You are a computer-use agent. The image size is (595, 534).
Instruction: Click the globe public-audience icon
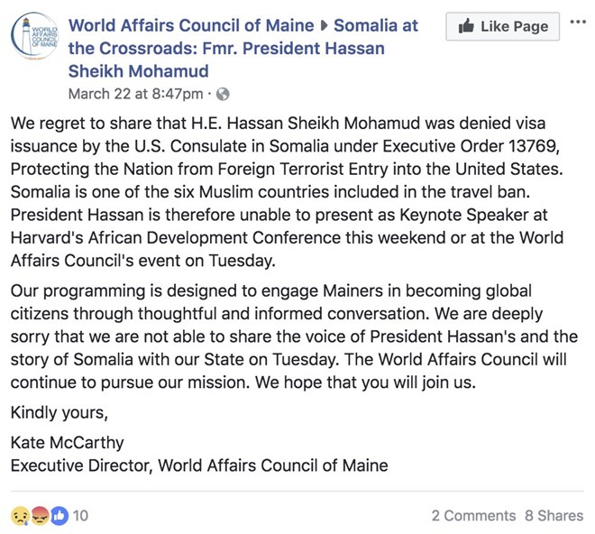click(224, 93)
